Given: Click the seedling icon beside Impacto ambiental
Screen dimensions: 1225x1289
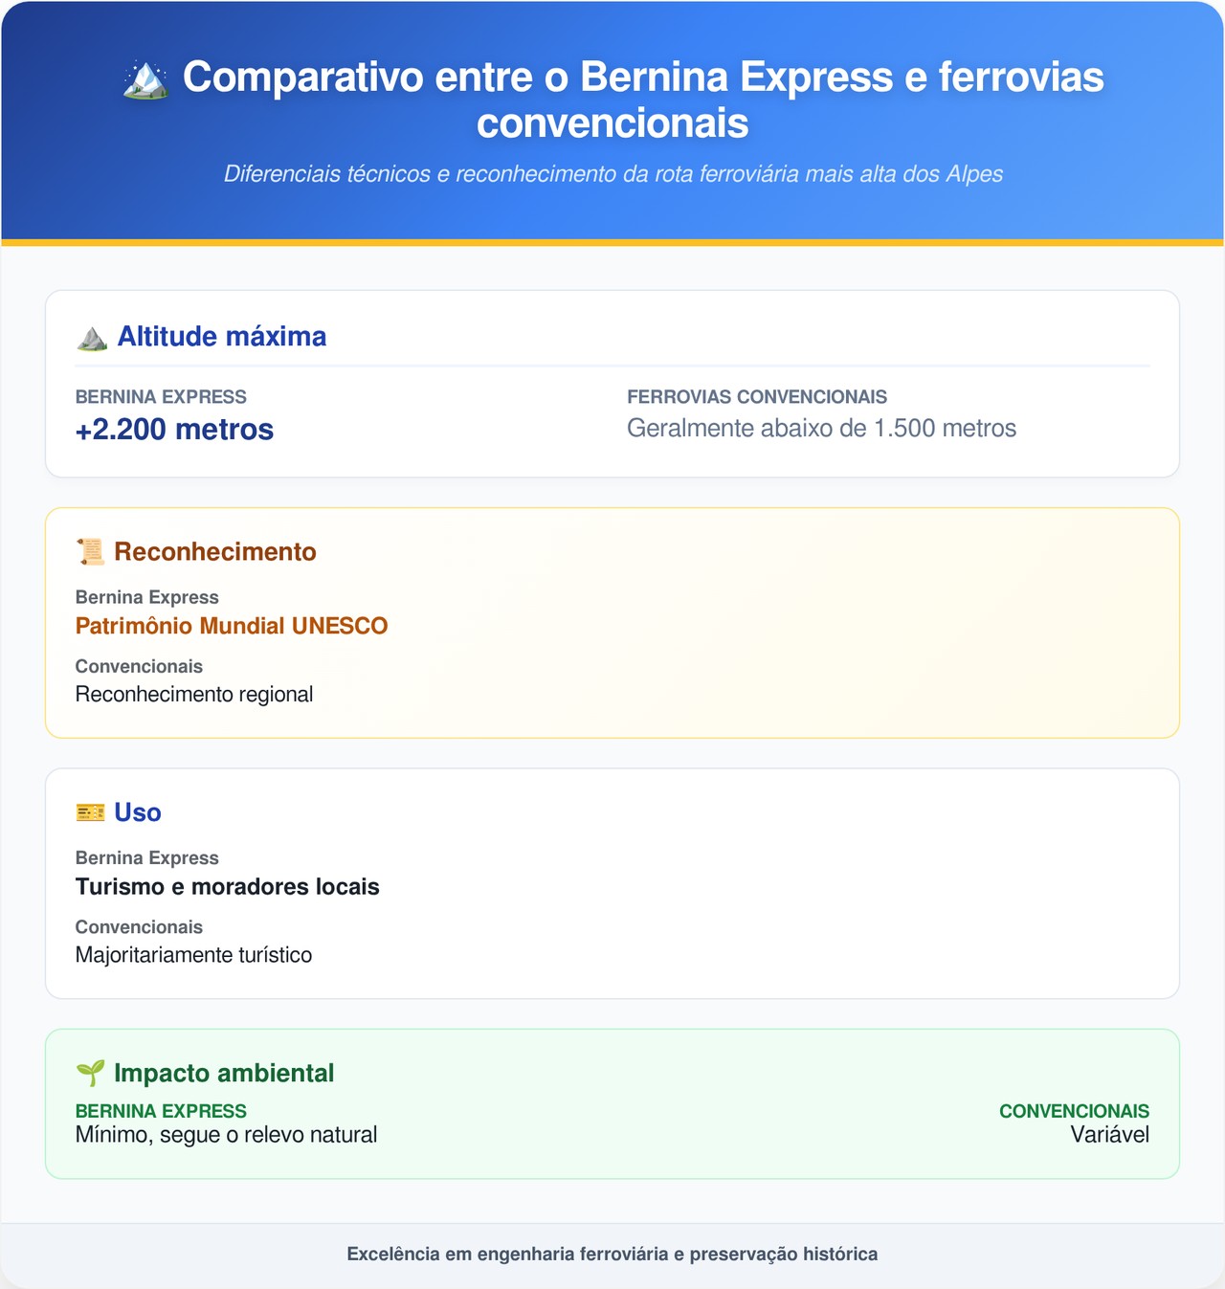Looking at the screenshot, I should [90, 1074].
